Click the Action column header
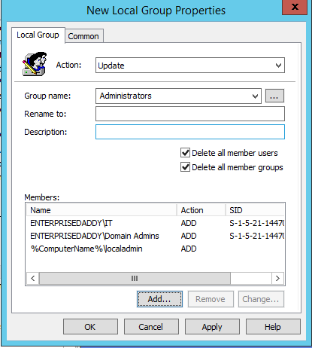This screenshot has height=348, width=312. tap(201, 210)
